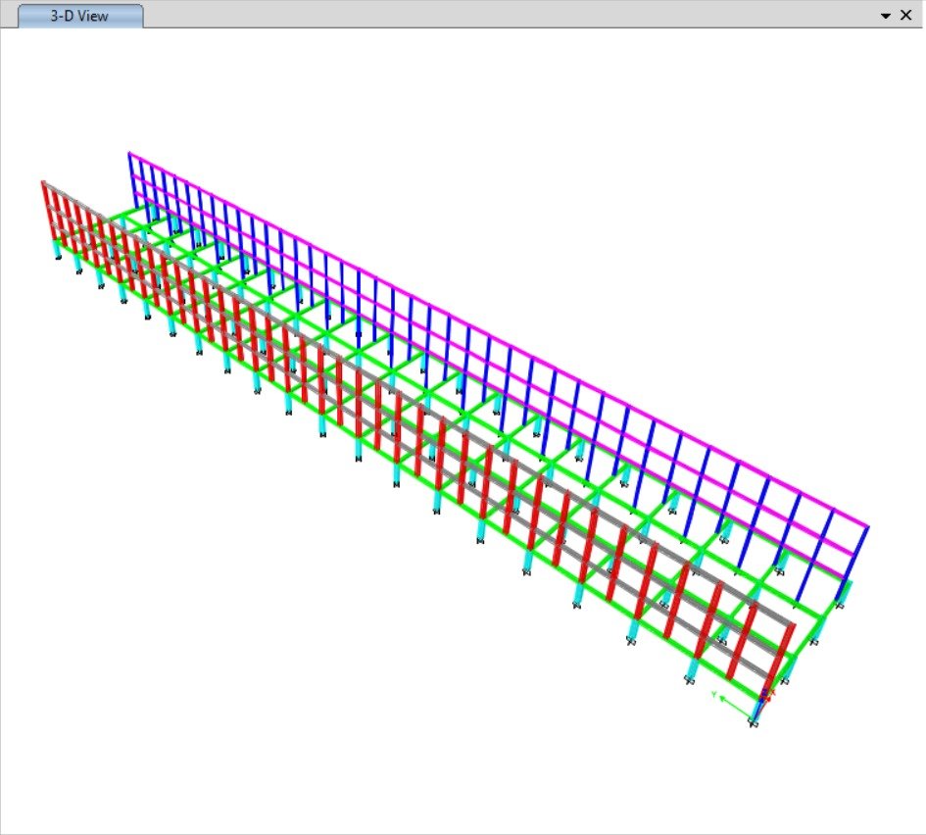Pick the left end of top magenta beam
Image resolution: width=926 pixels, height=835 pixels.
click(x=133, y=156)
